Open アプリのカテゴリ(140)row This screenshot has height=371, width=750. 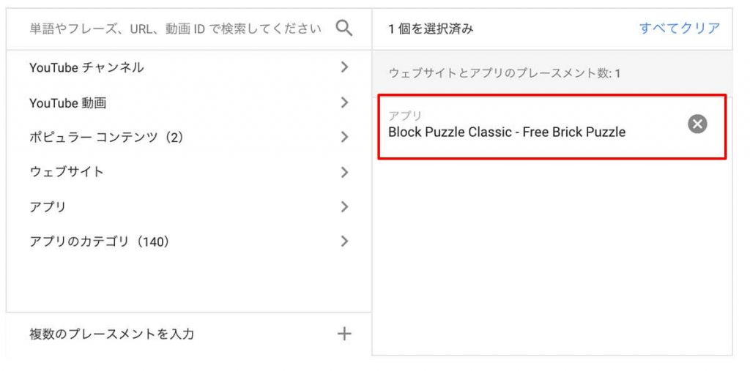click(x=189, y=241)
